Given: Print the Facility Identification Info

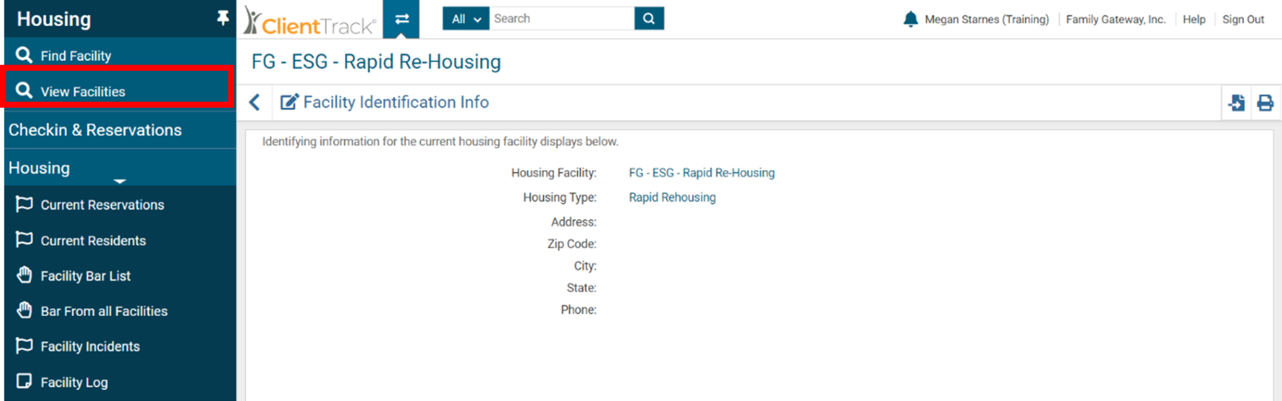Looking at the screenshot, I should coord(1265,102).
